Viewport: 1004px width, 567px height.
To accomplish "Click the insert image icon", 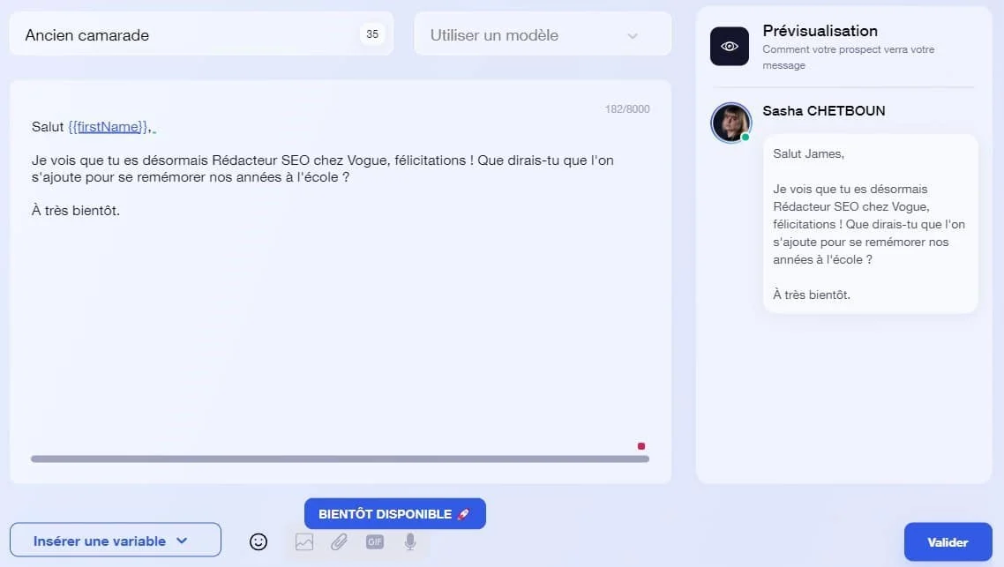I will pos(304,542).
